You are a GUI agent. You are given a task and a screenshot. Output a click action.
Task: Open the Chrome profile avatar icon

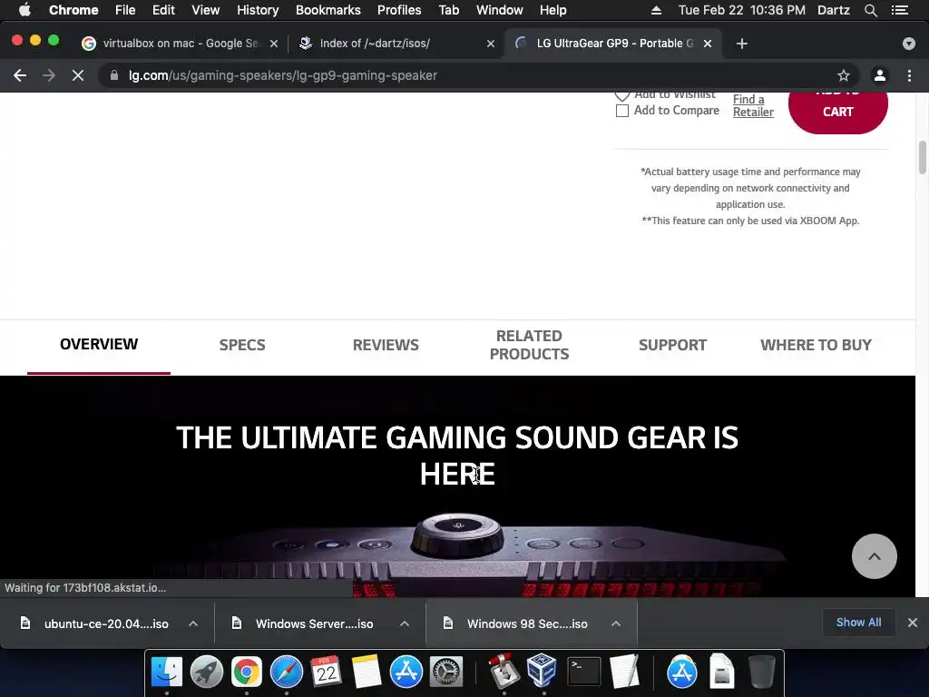click(880, 75)
